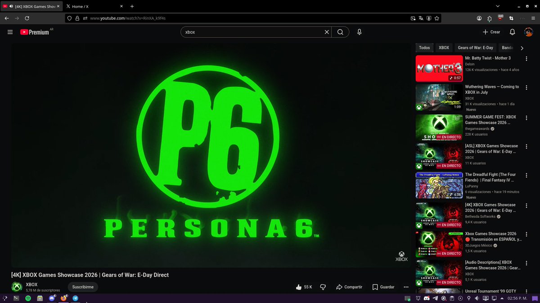
Task: Open options for The Dreadful Fight video
Action: pos(527,176)
